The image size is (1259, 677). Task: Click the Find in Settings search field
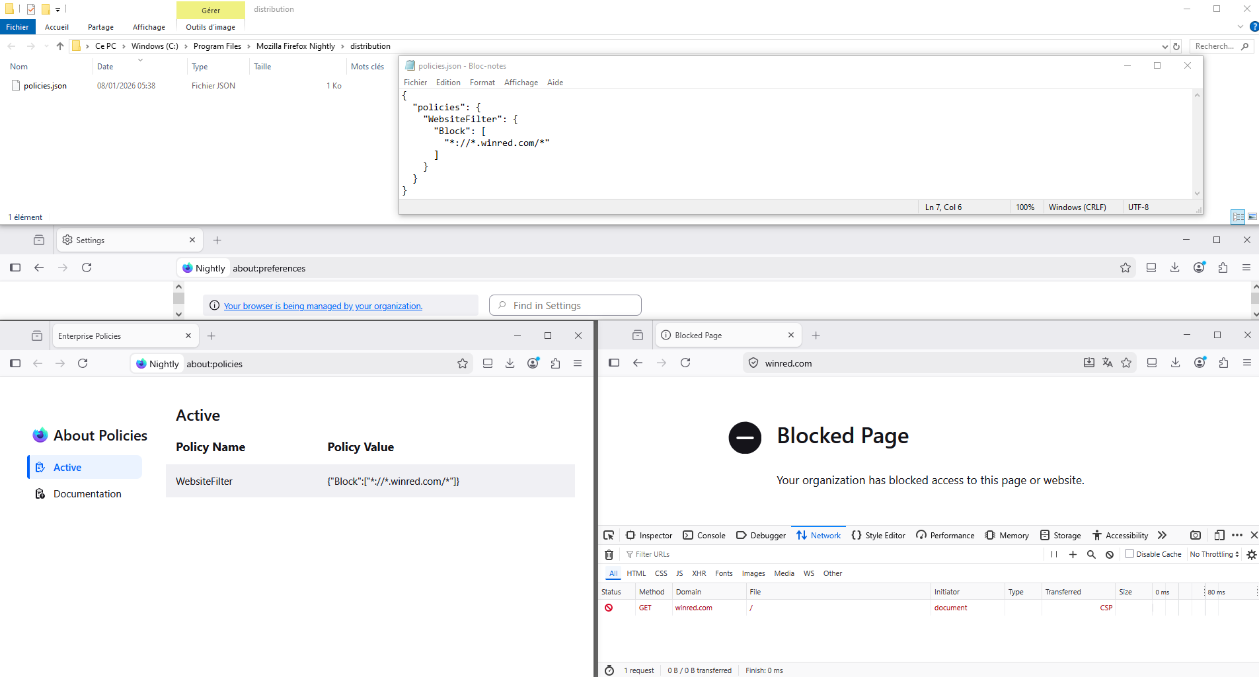[x=566, y=306]
